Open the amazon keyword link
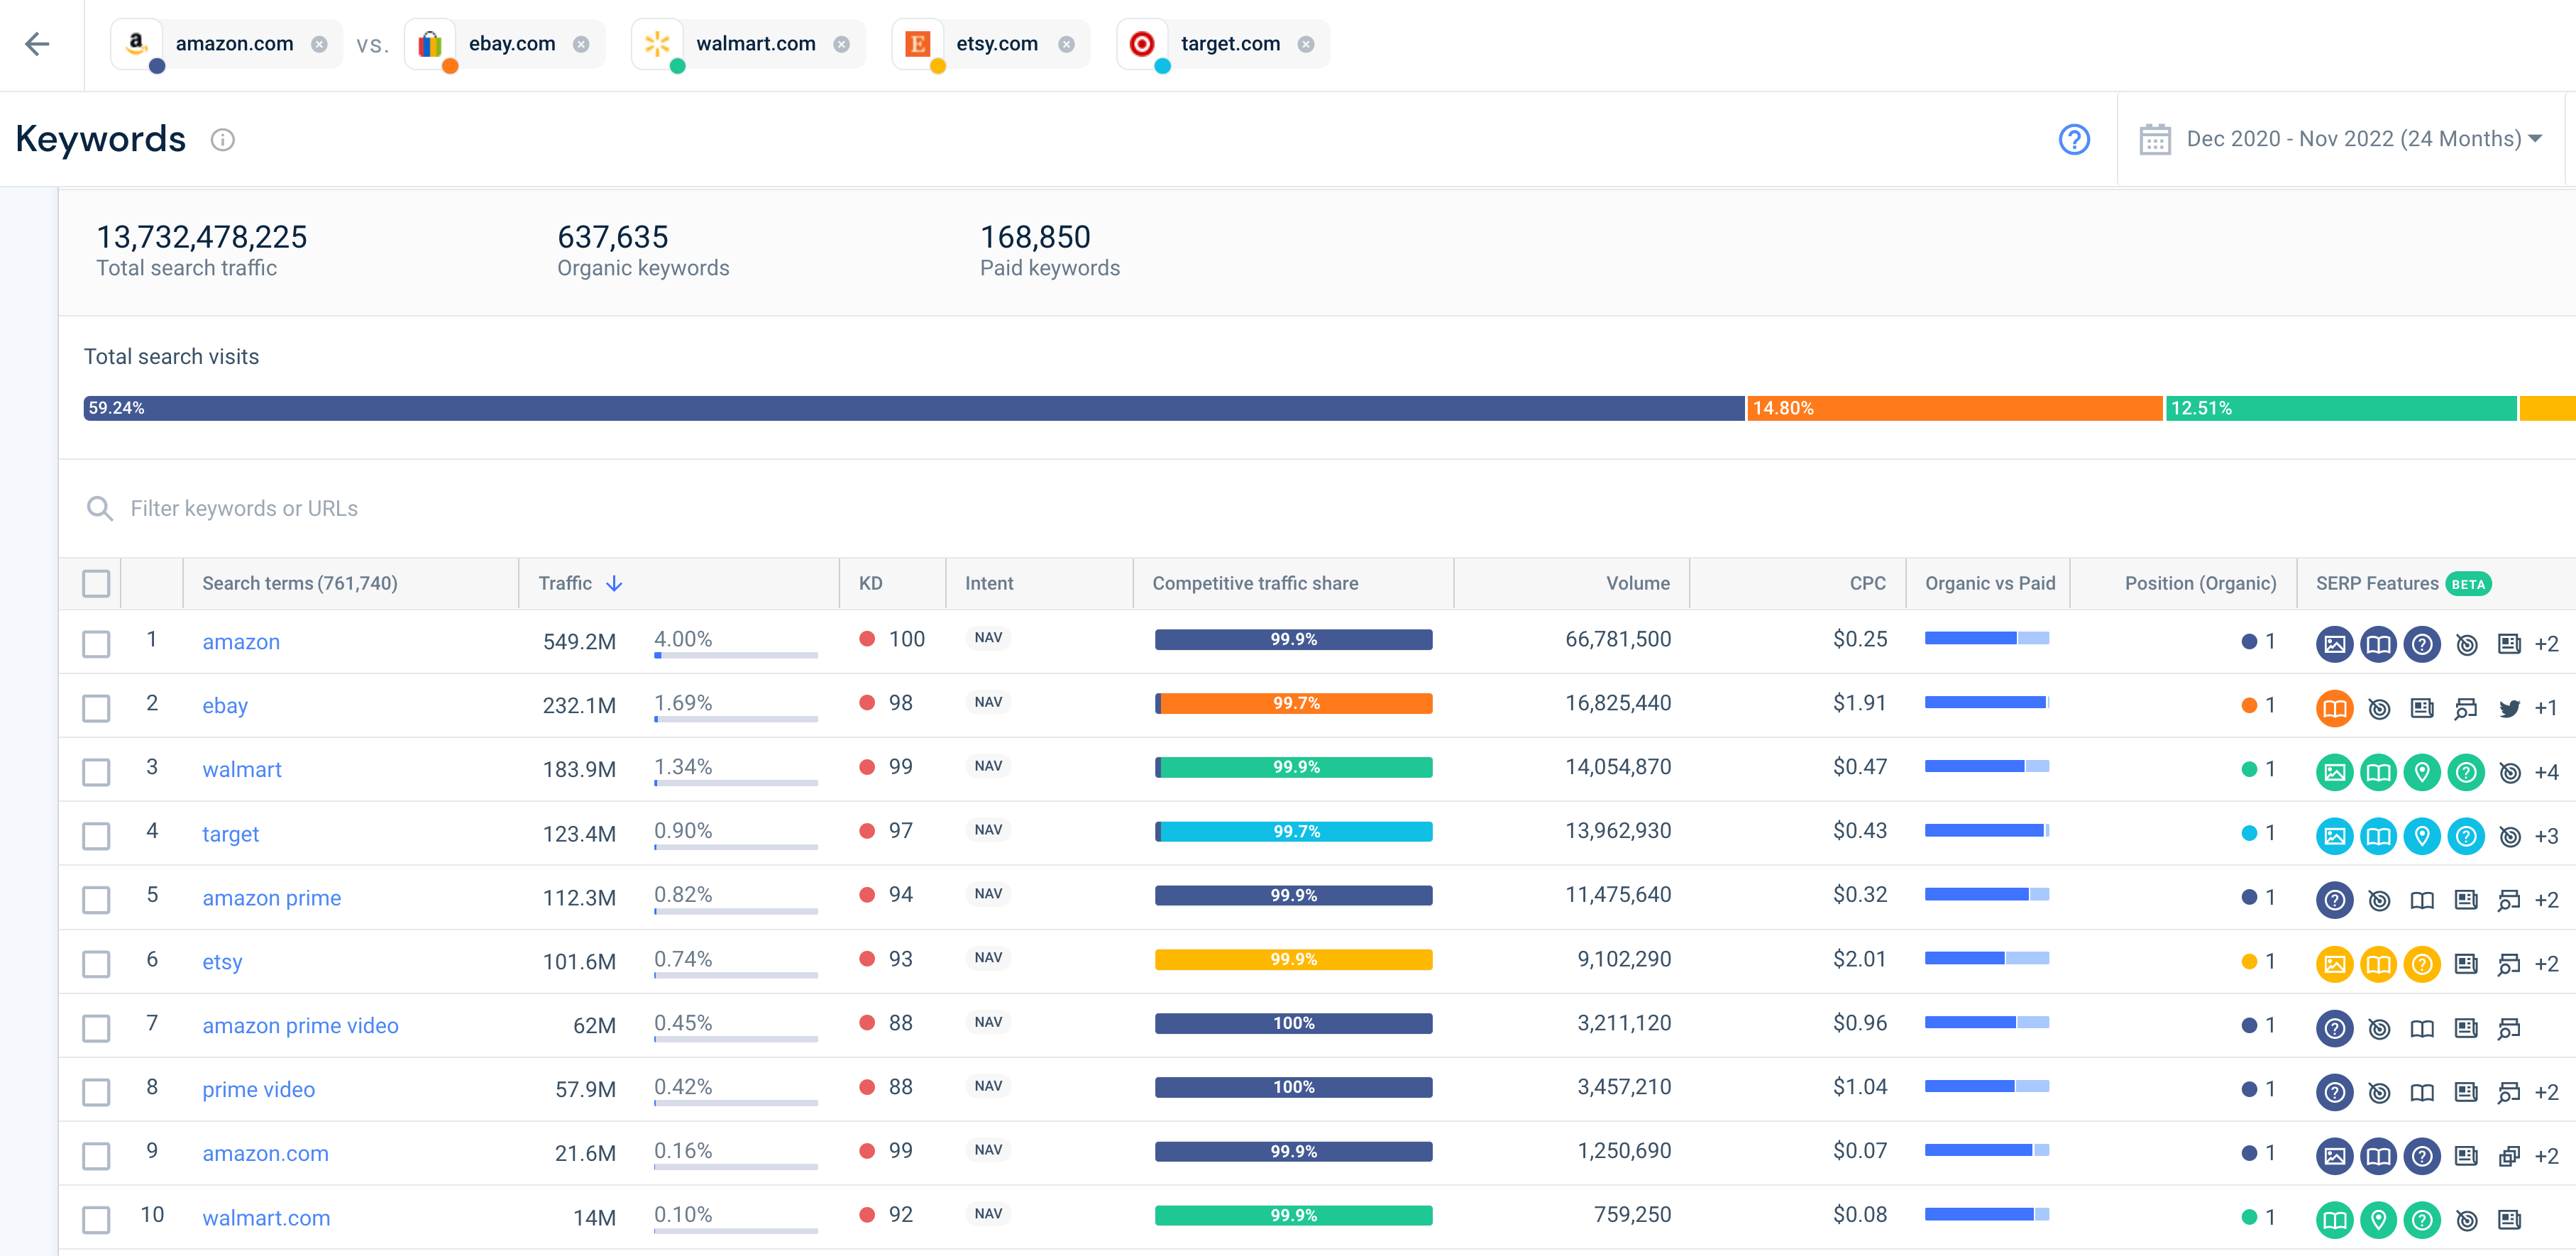2576x1256 pixels. tap(241, 642)
